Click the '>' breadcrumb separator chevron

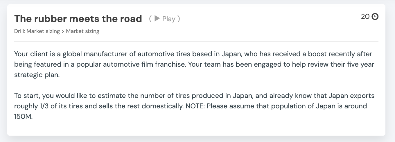(x=63, y=31)
